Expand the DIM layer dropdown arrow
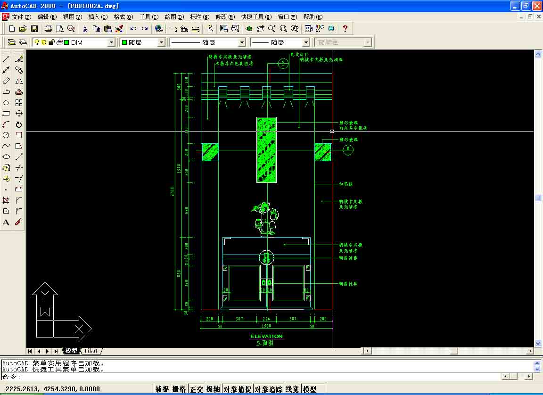 pos(111,42)
